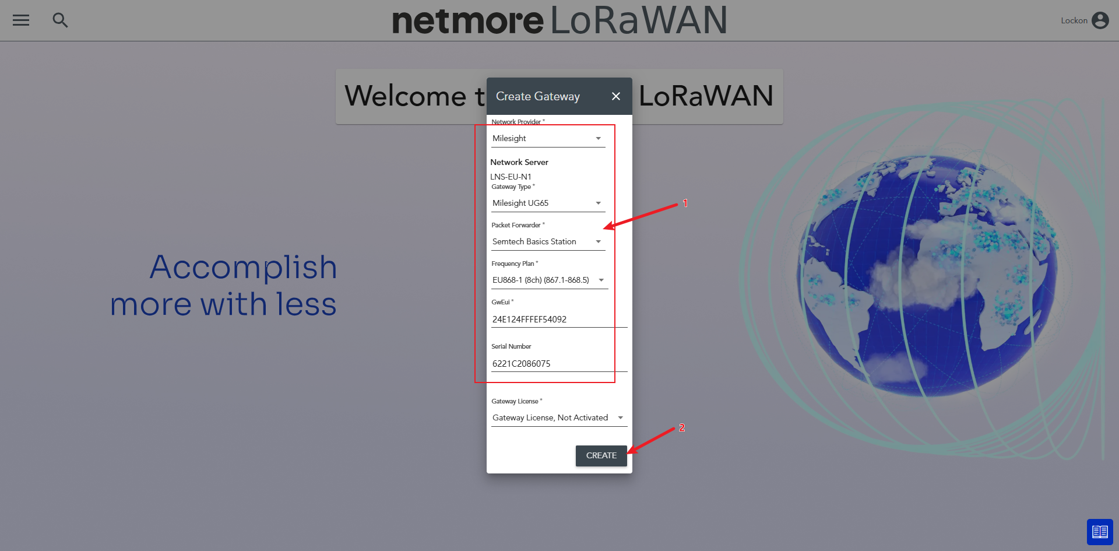Click the Serial Number input field

tap(559, 363)
